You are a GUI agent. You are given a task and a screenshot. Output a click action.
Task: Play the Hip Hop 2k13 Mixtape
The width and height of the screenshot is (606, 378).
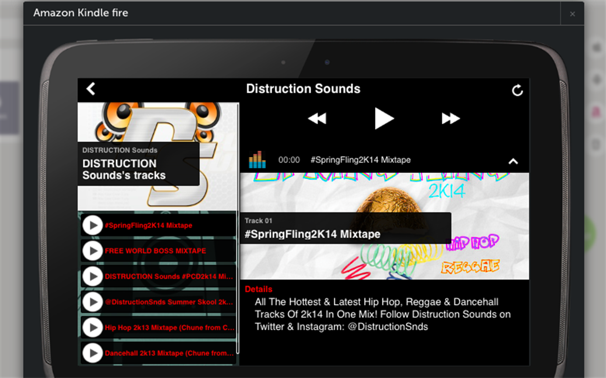92,327
